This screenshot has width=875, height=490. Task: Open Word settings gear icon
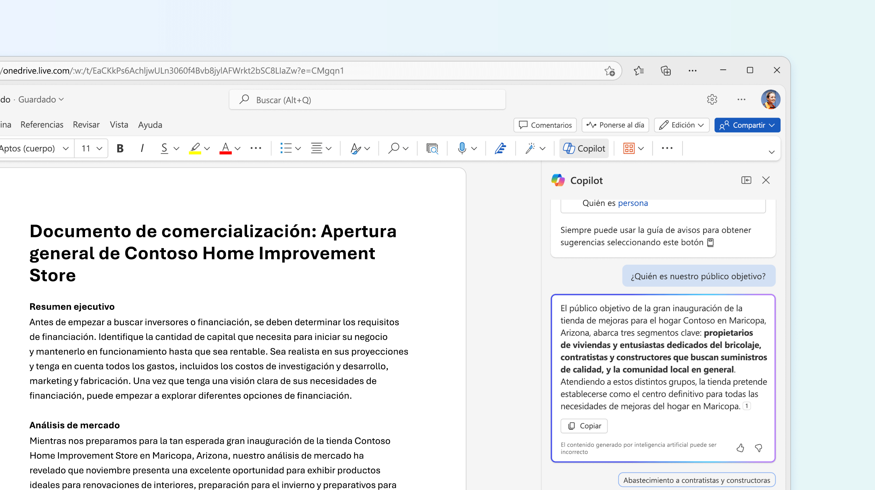pyautogui.click(x=712, y=100)
